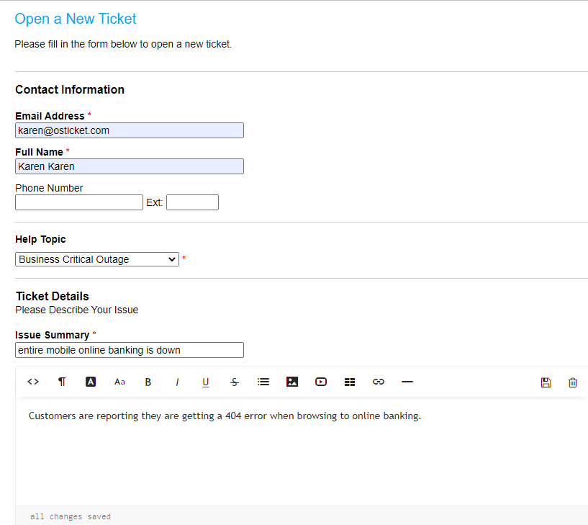The width and height of the screenshot is (588, 525).
Task: Open the Help Topic dropdown
Action: point(97,259)
